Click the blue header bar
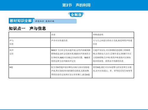Viewport: 148px width, 110px height. (x=74, y=5)
